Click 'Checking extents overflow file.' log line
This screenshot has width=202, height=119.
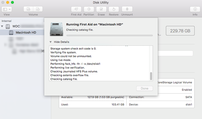(x=70, y=75)
